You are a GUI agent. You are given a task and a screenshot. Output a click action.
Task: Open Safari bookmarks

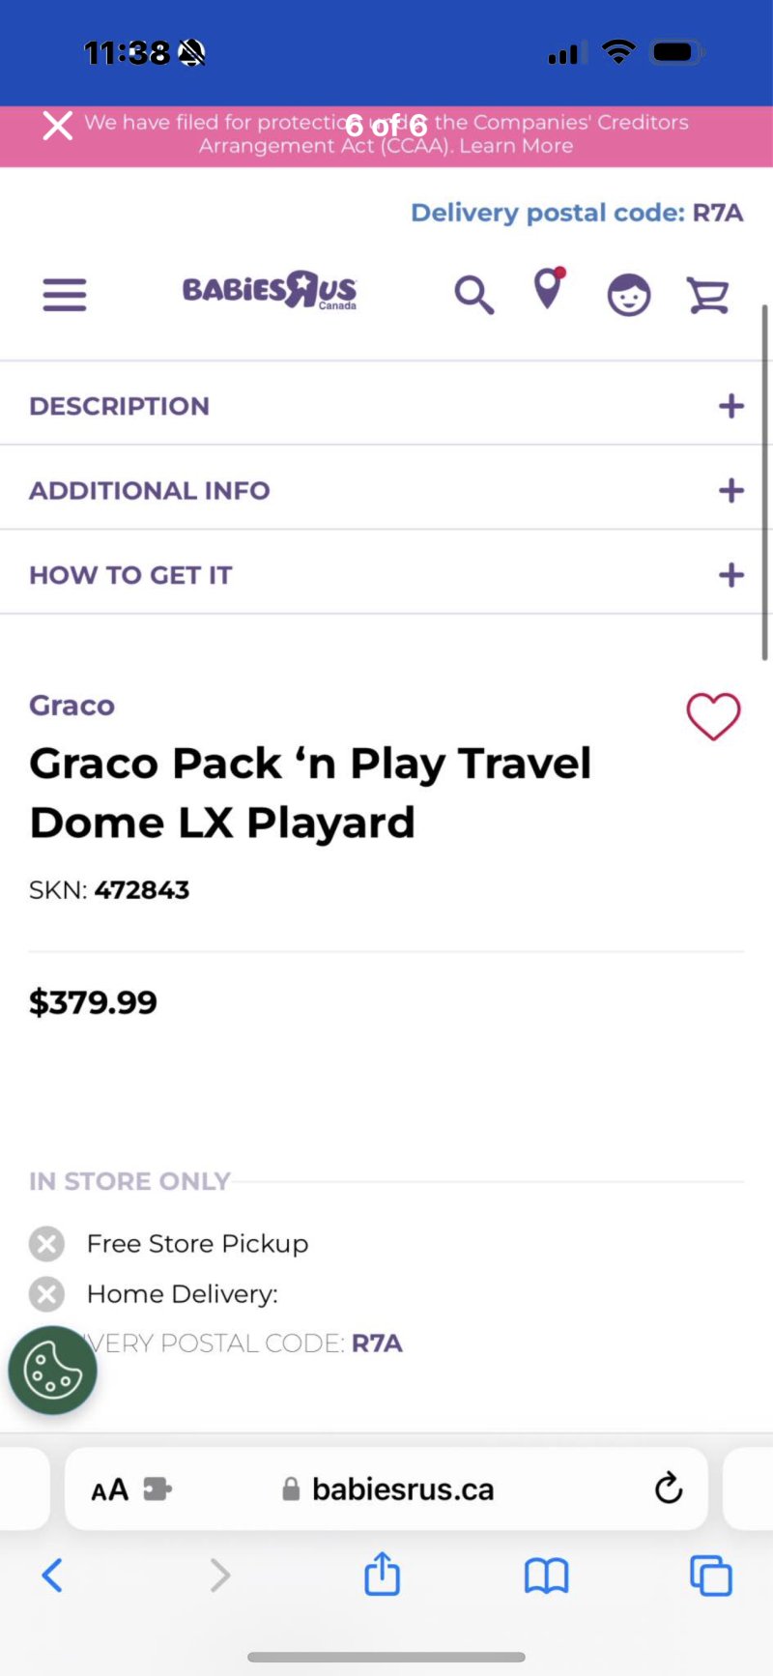(x=546, y=1575)
